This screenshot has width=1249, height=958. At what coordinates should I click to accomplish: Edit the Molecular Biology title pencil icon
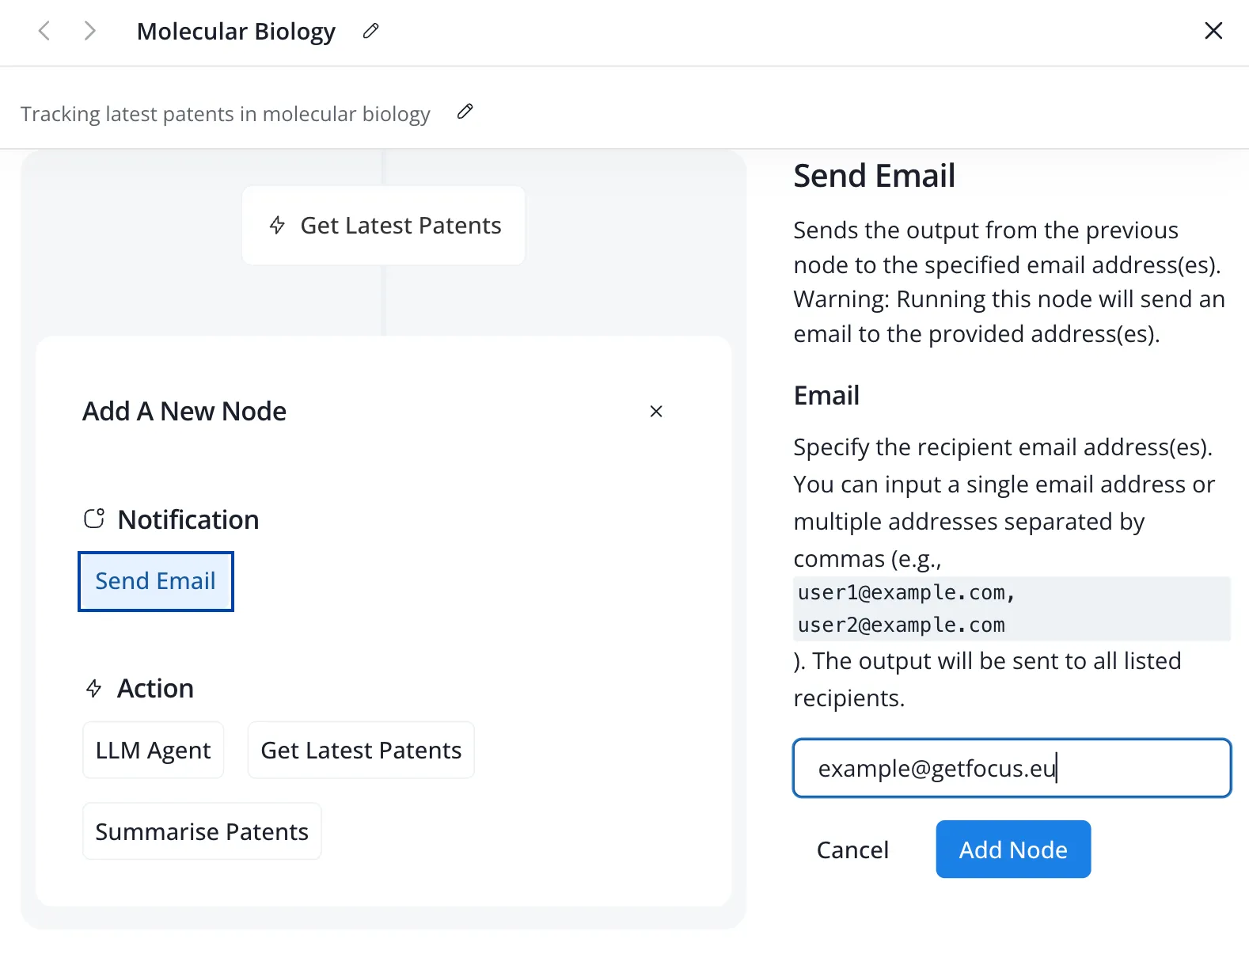(x=370, y=31)
